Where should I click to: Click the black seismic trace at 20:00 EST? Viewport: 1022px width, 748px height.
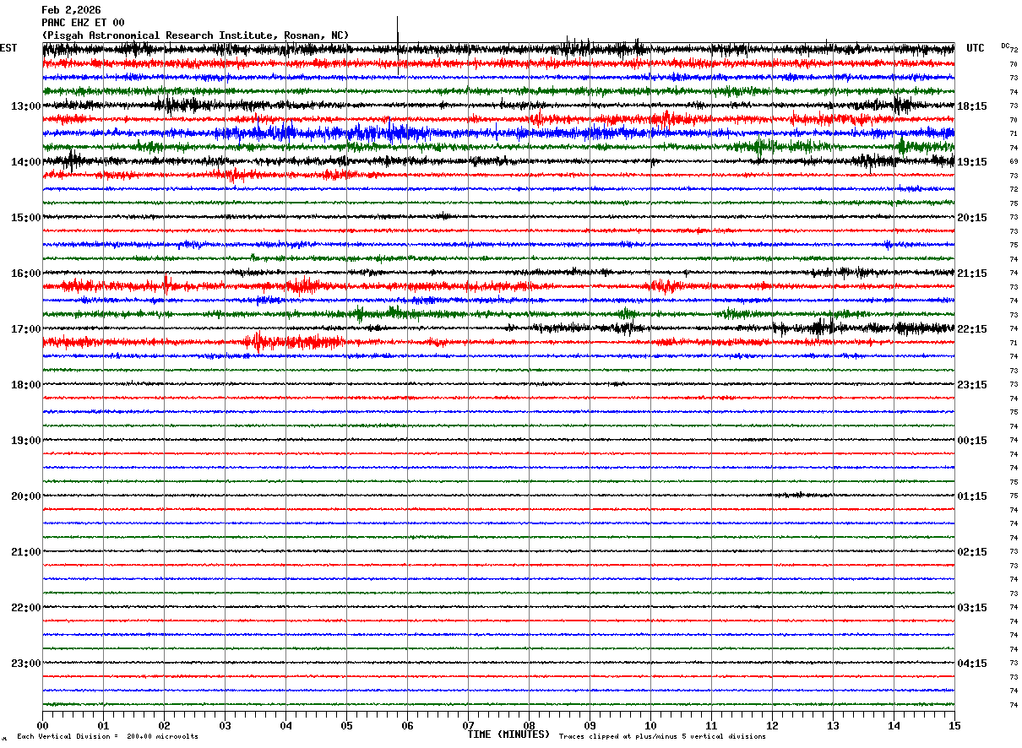click(498, 496)
